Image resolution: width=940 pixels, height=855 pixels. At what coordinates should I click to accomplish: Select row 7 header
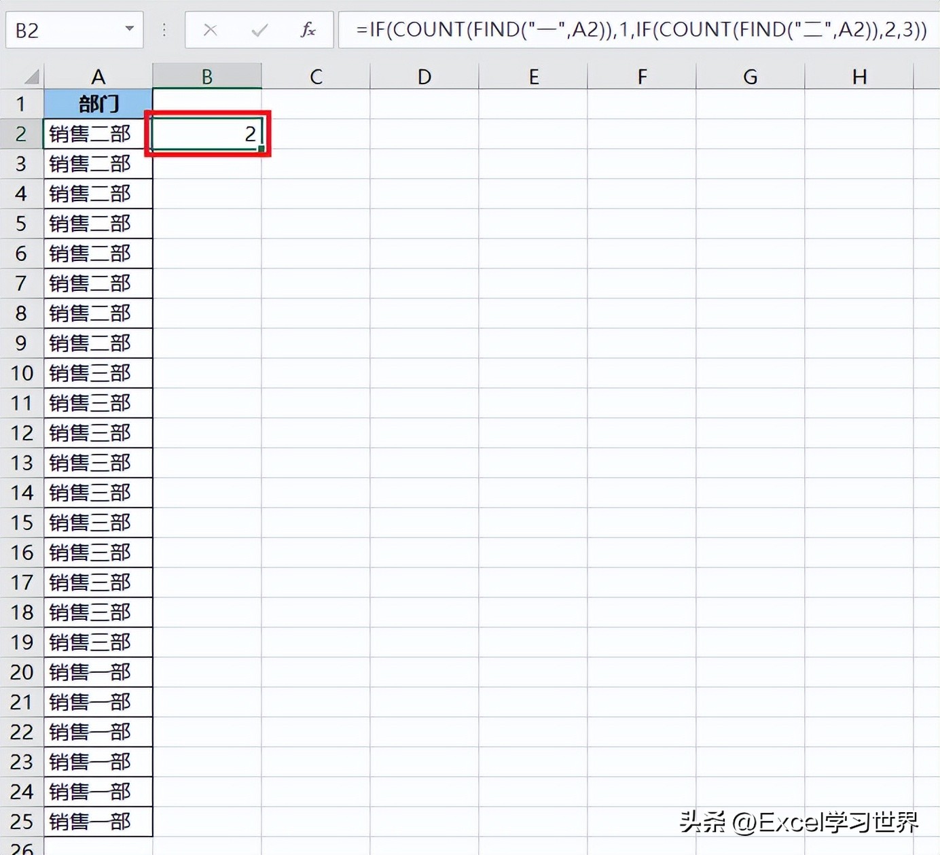(22, 283)
